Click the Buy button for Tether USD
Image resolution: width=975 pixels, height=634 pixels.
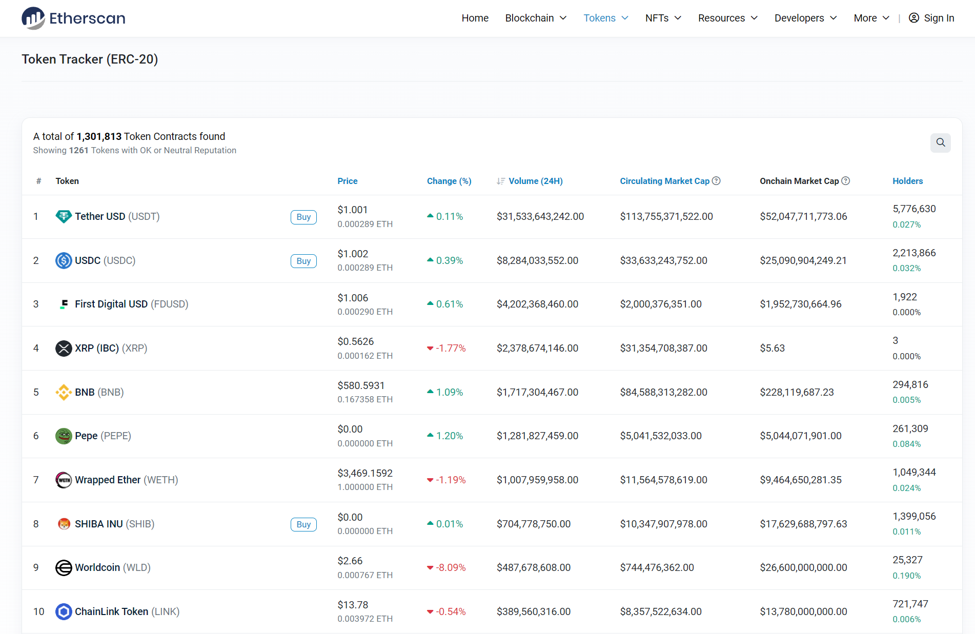(x=303, y=217)
